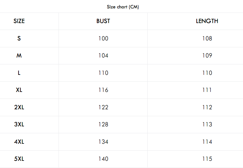Select the BUST column header
Image resolution: width=243 pixels, height=168 pixels.
click(x=103, y=21)
